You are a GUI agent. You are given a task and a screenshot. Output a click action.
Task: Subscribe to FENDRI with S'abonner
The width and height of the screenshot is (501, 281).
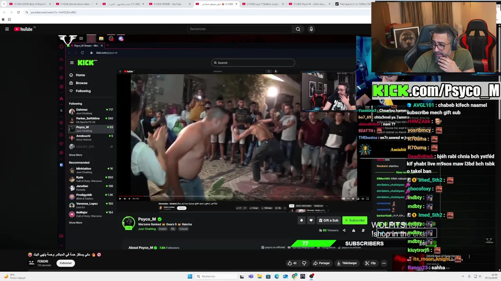pyautogui.click(x=66, y=263)
